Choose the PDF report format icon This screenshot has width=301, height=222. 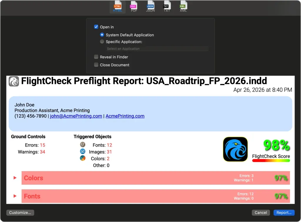[x=134, y=7]
